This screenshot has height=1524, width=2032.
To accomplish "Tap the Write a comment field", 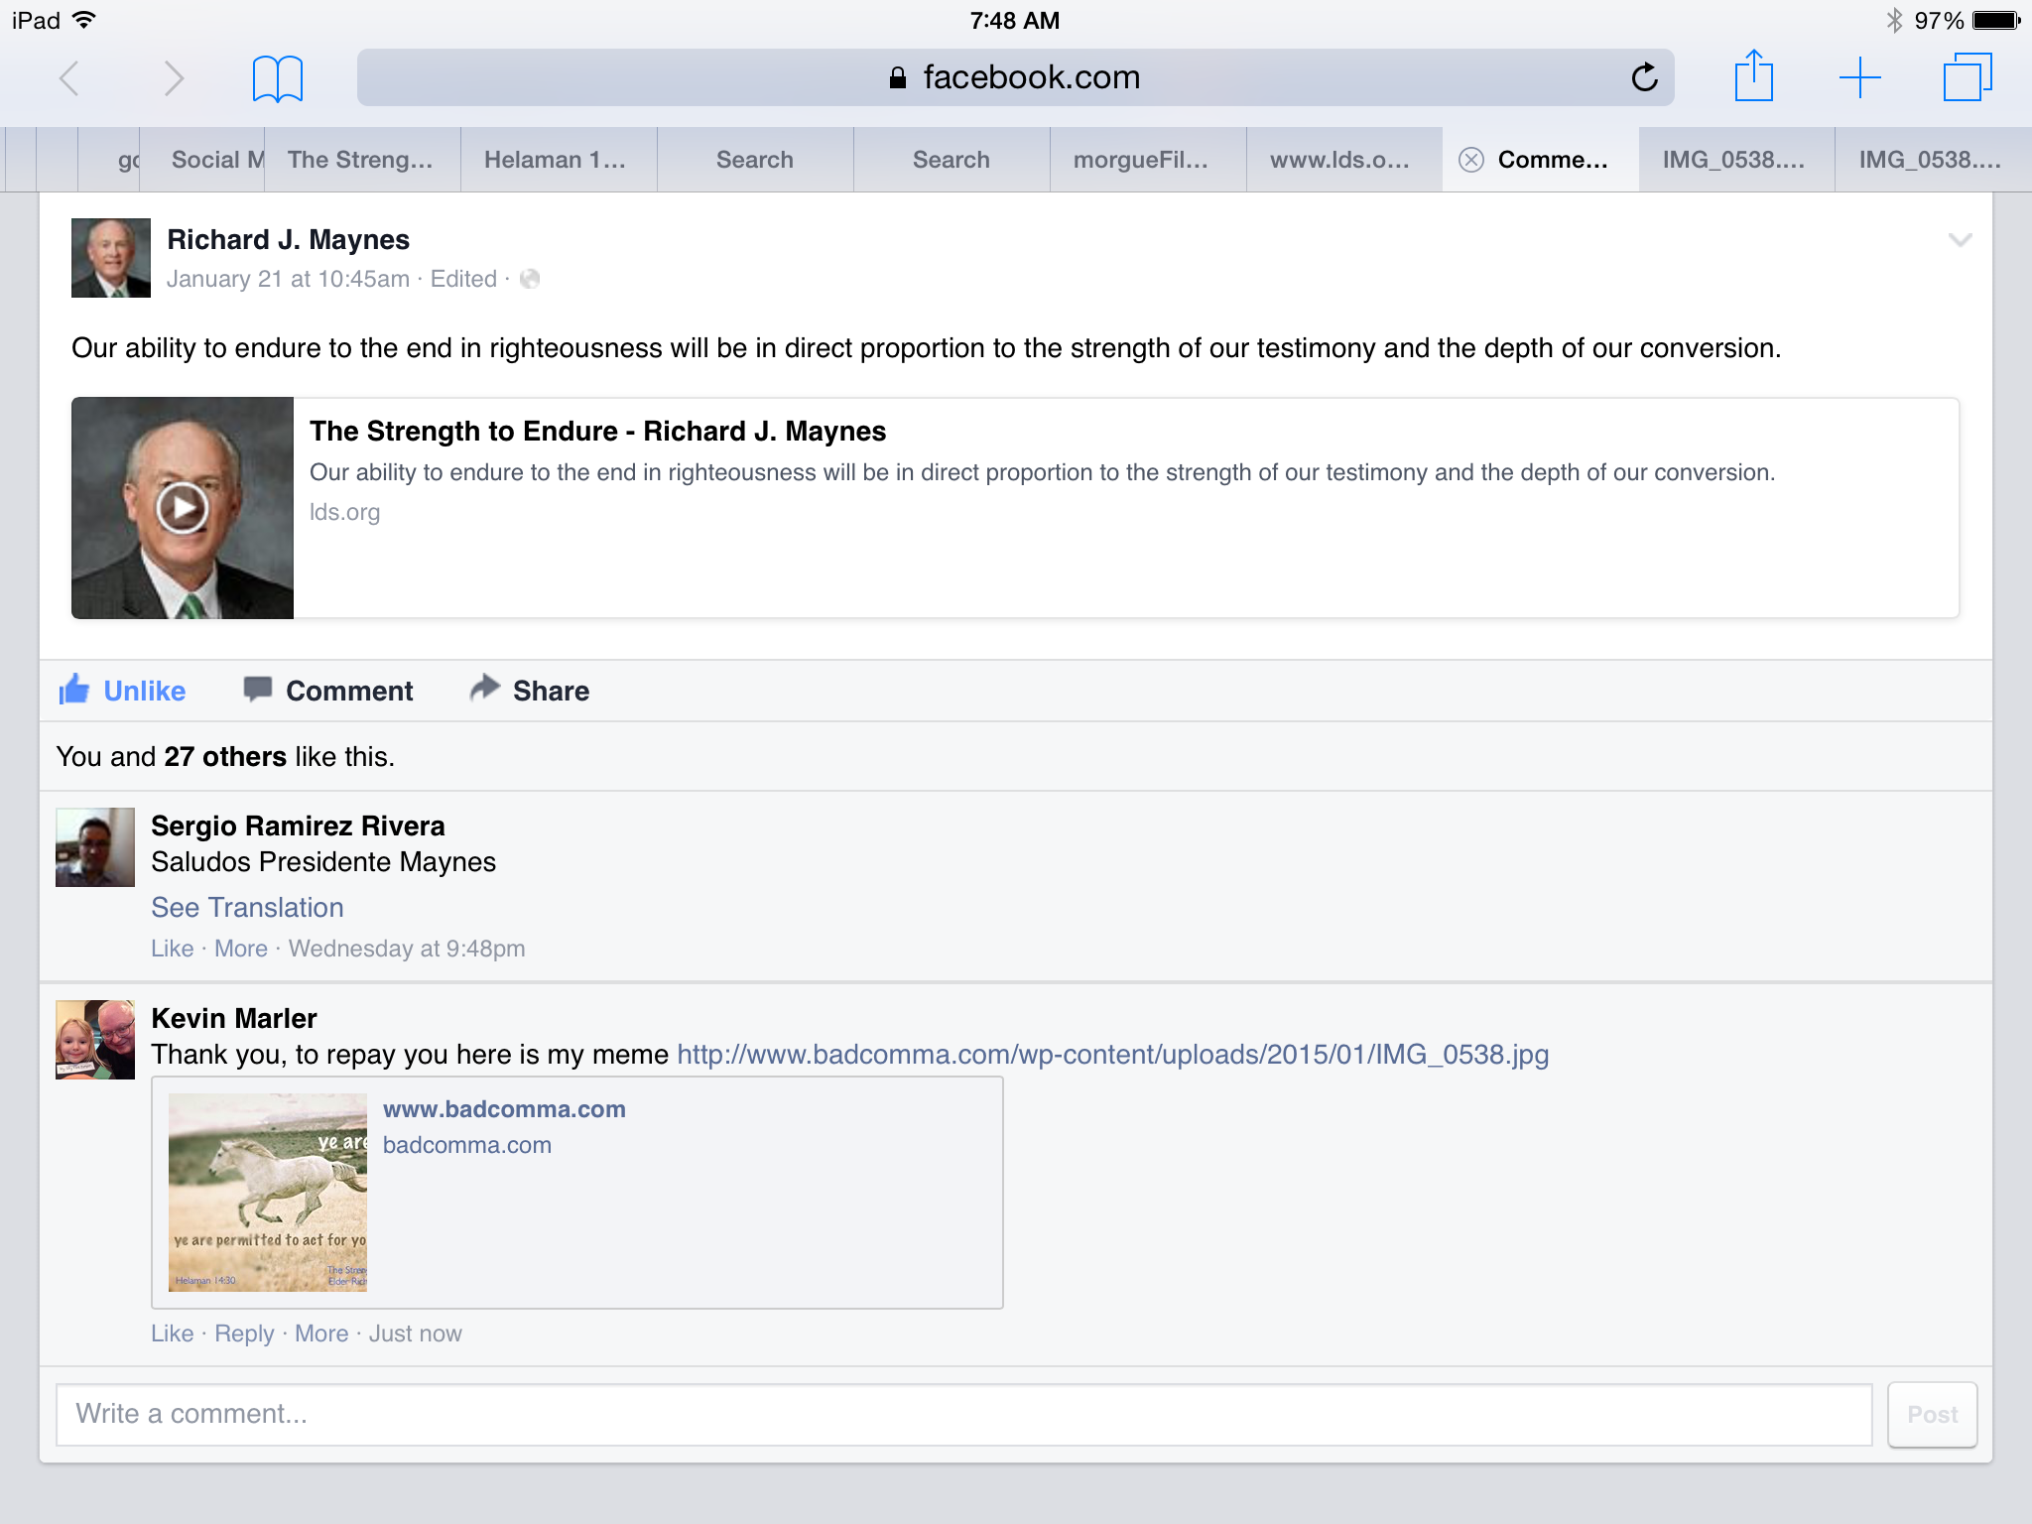I will (x=963, y=1414).
